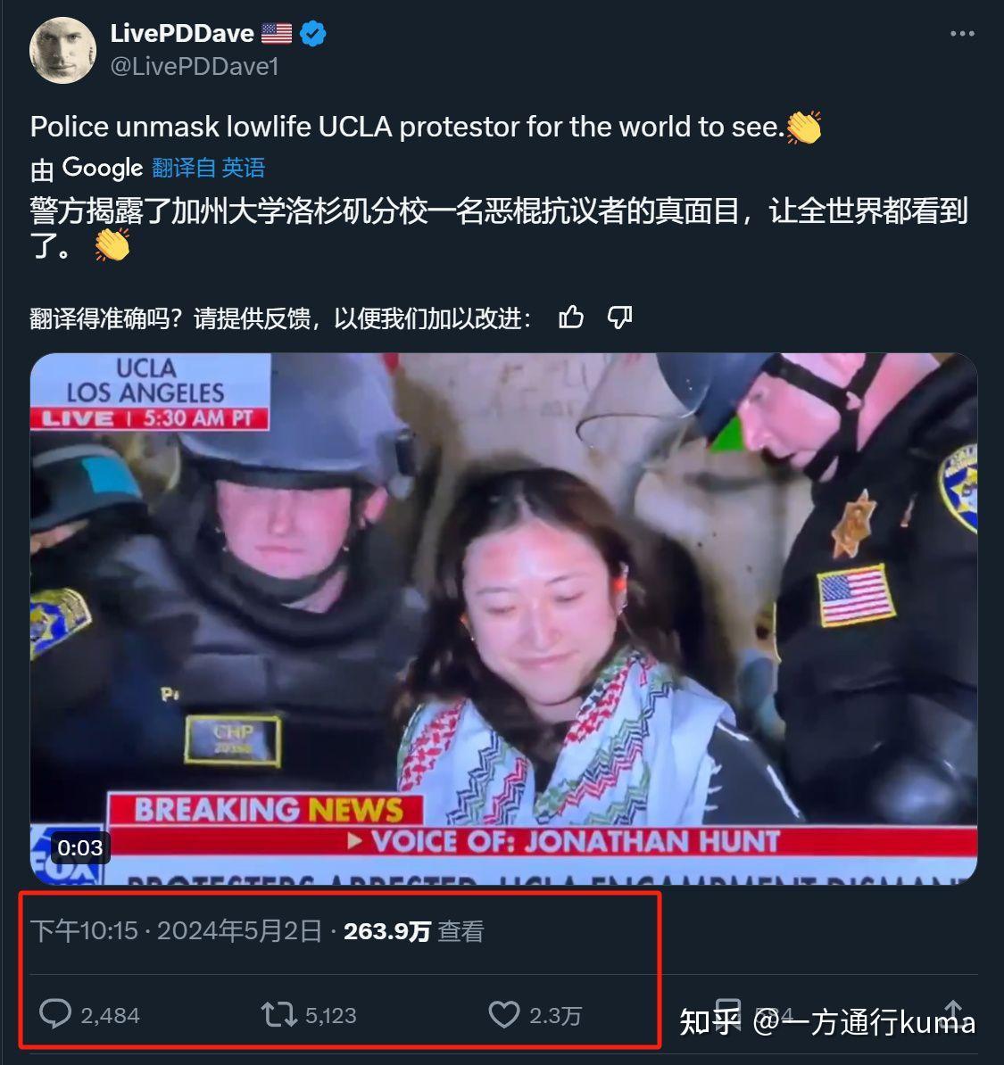Screen dimensions: 1004x1065
Task: Open the 5,123 reposts count
Action: click(331, 1015)
